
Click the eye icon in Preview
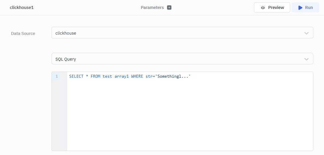pos(263,8)
